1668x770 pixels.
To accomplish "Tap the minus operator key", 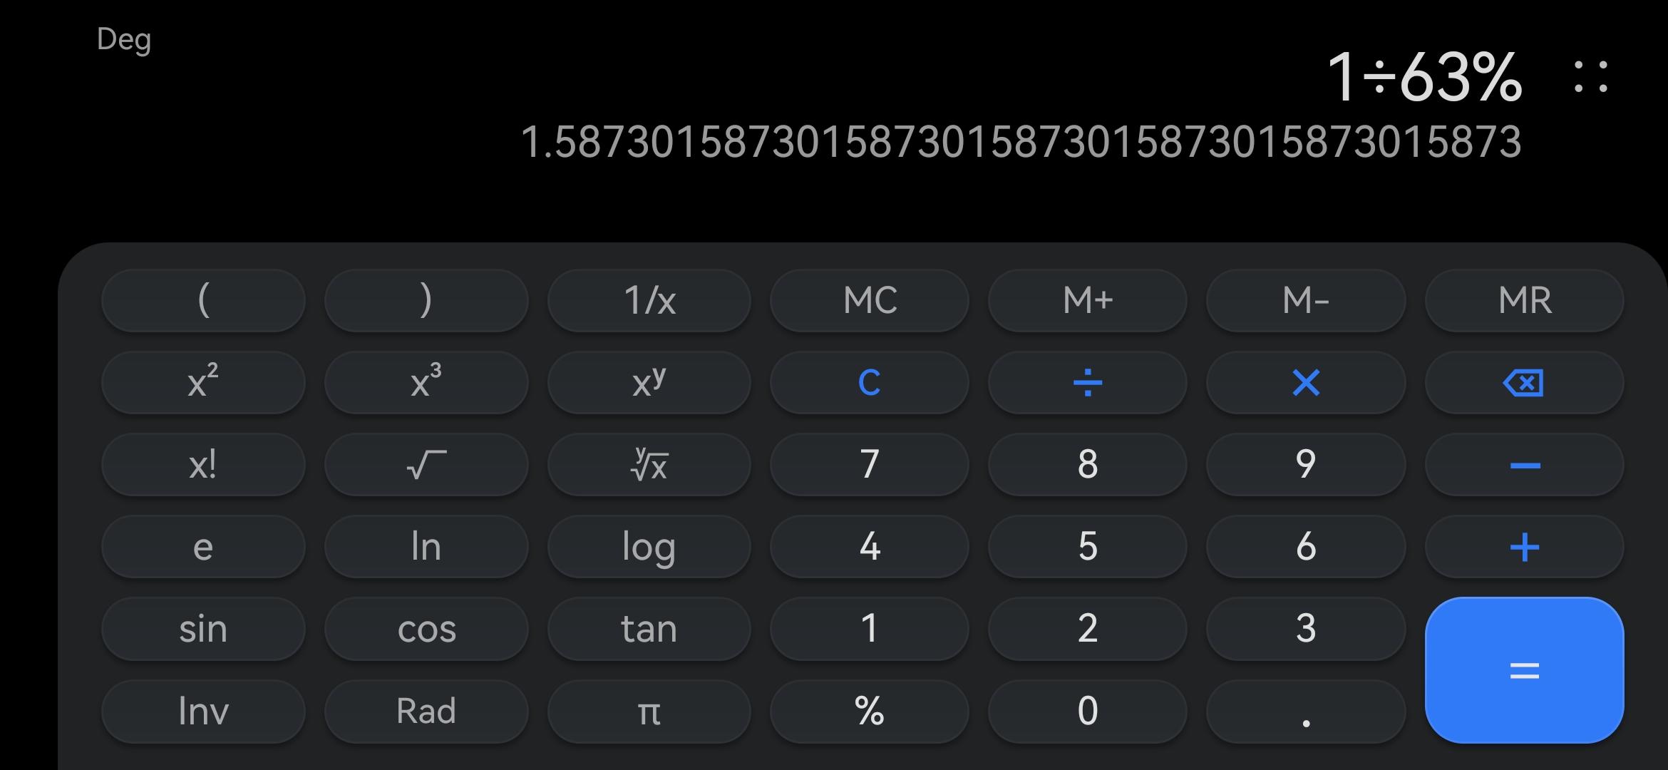I will click(1524, 466).
